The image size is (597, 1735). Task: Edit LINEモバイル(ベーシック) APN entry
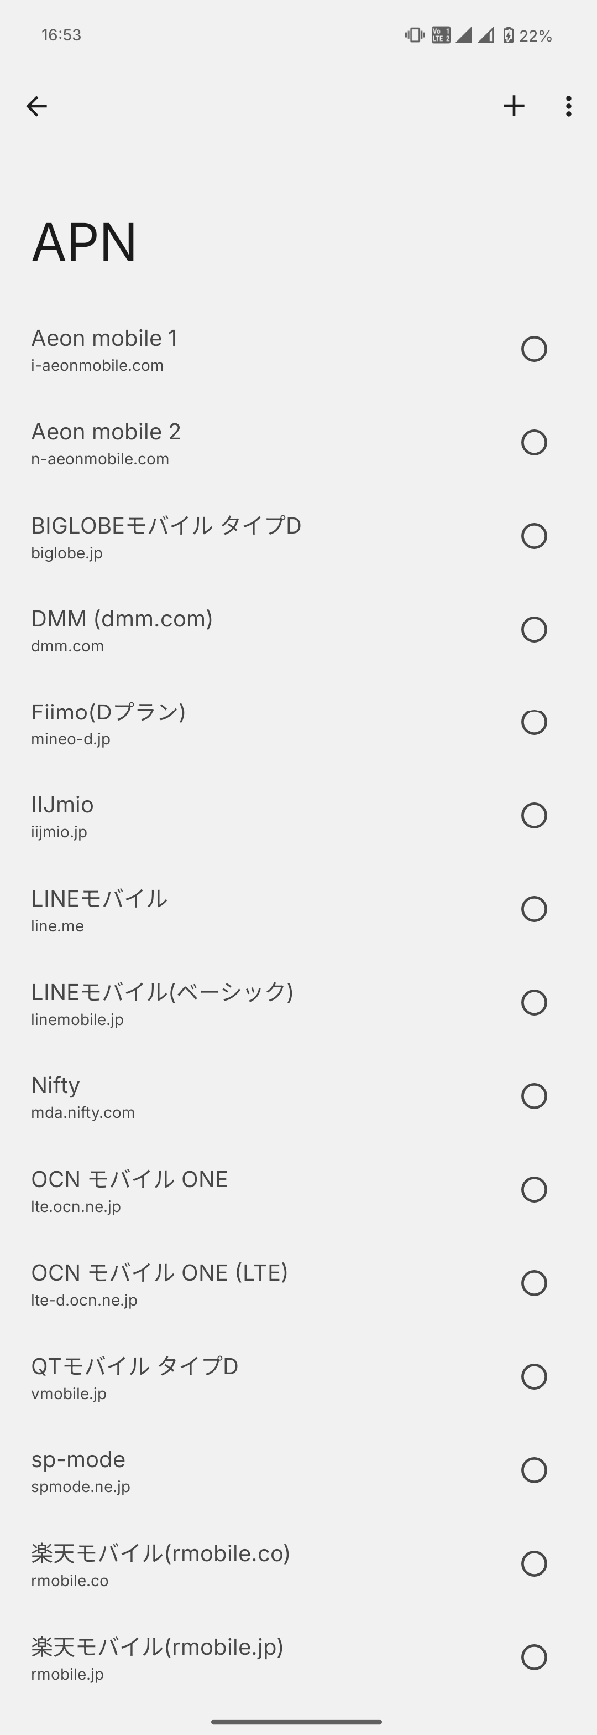click(202, 1003)
